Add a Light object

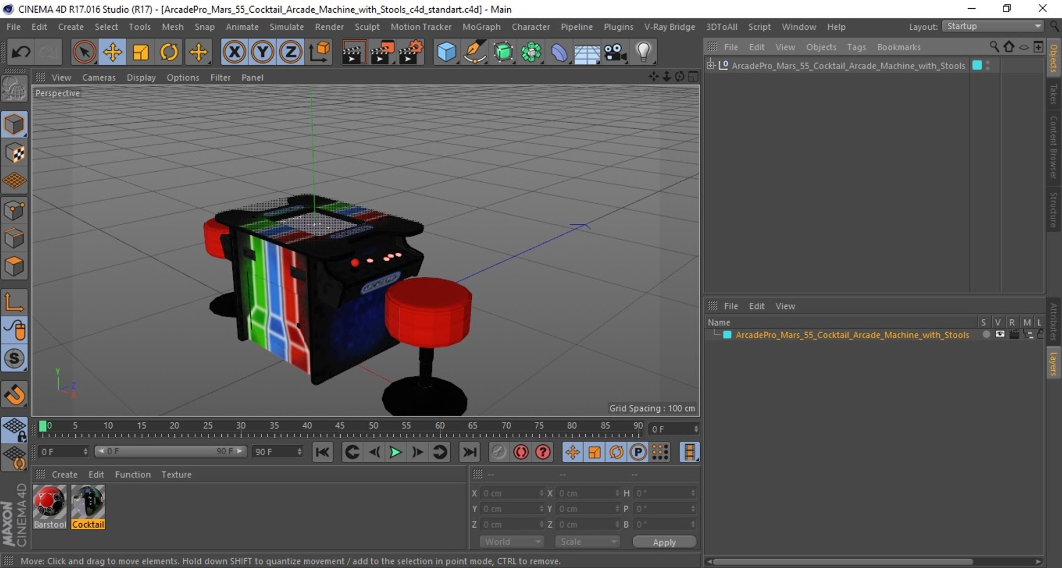643,52
